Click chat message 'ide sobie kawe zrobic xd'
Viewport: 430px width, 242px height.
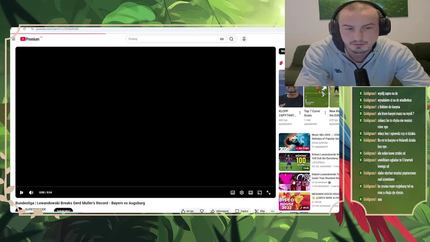(x=391, y=153)
